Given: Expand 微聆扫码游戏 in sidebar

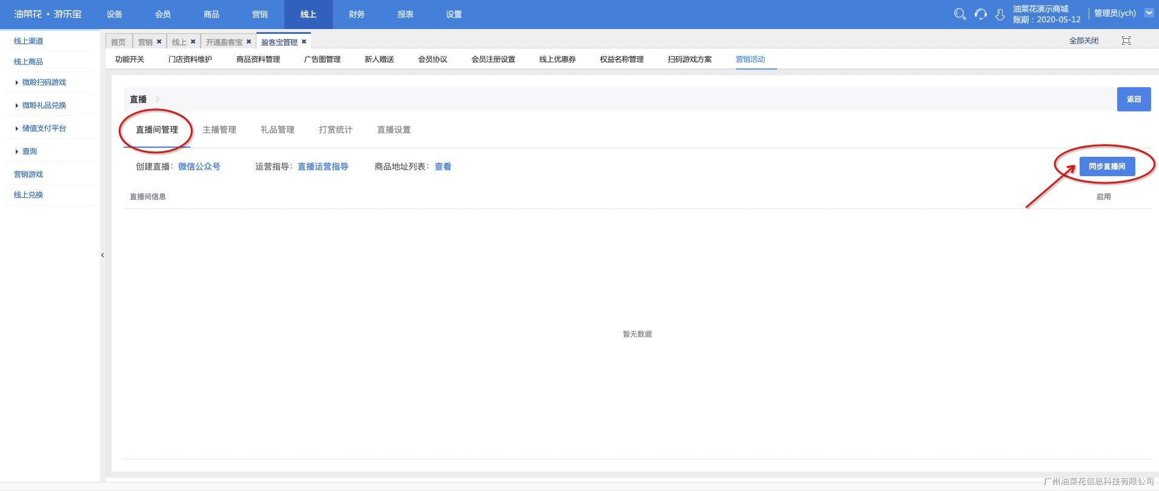Looking at the screenshot, I should click(x=44, y=82).
